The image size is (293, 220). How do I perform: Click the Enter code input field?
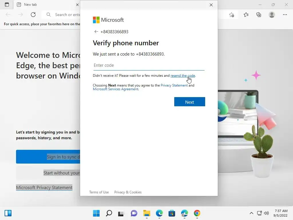(x=149, y=65)
